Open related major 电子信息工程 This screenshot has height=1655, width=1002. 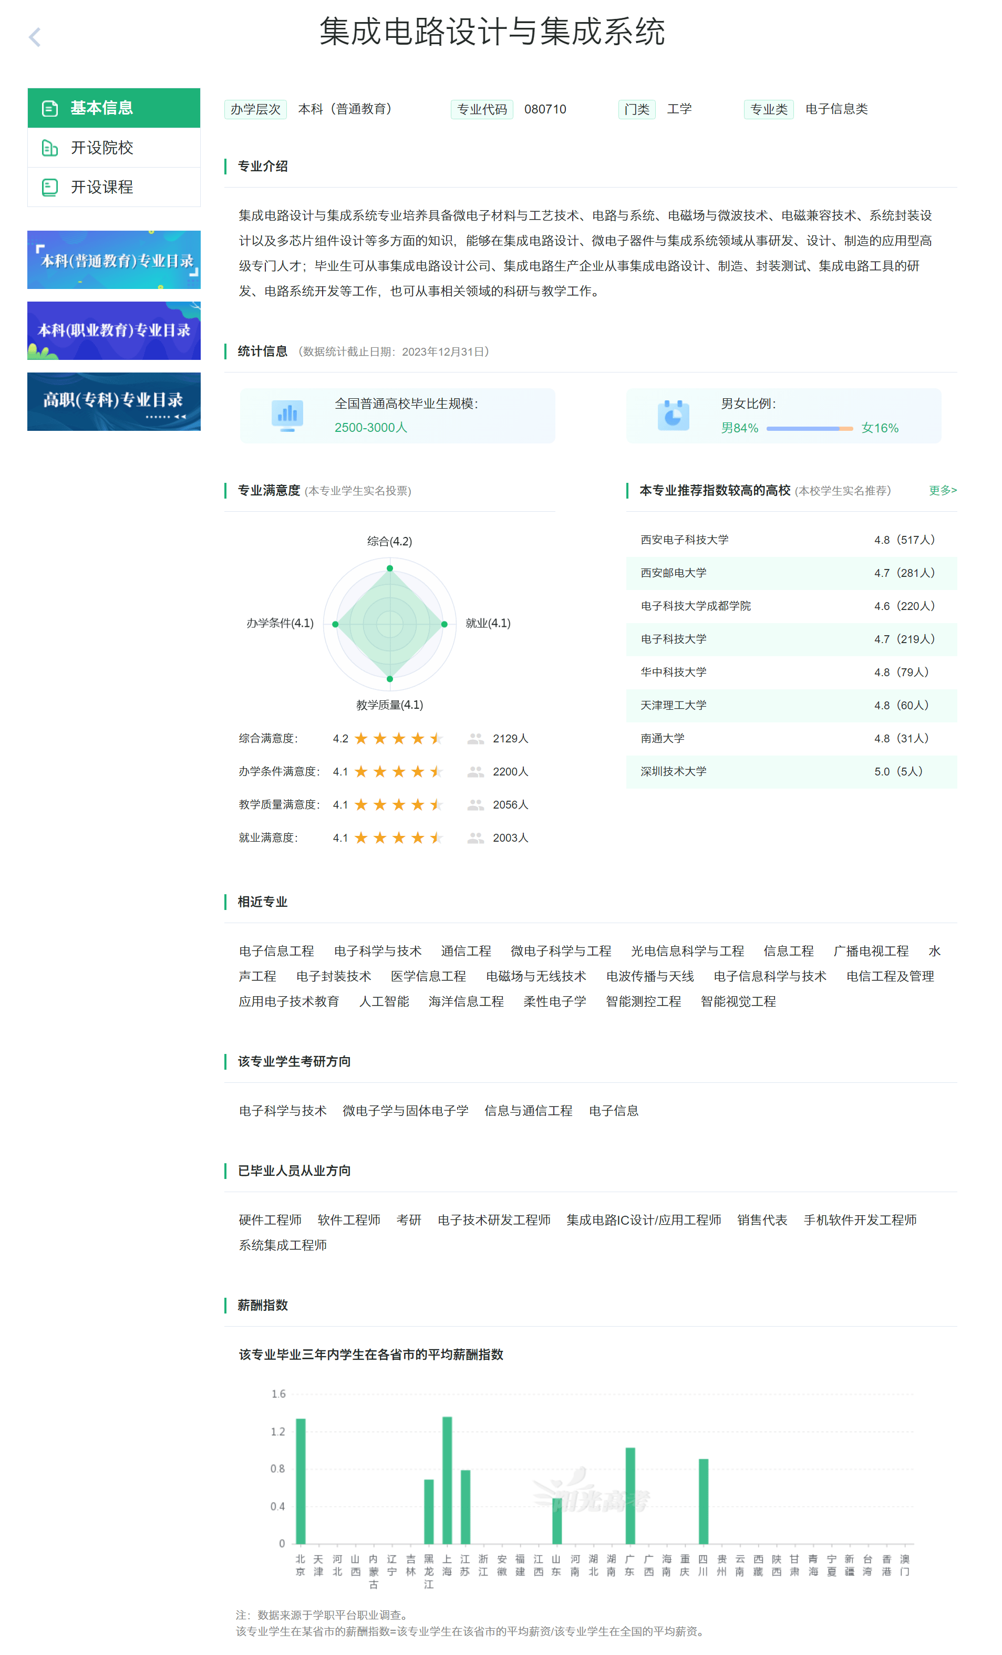click(x=277, y=951)
